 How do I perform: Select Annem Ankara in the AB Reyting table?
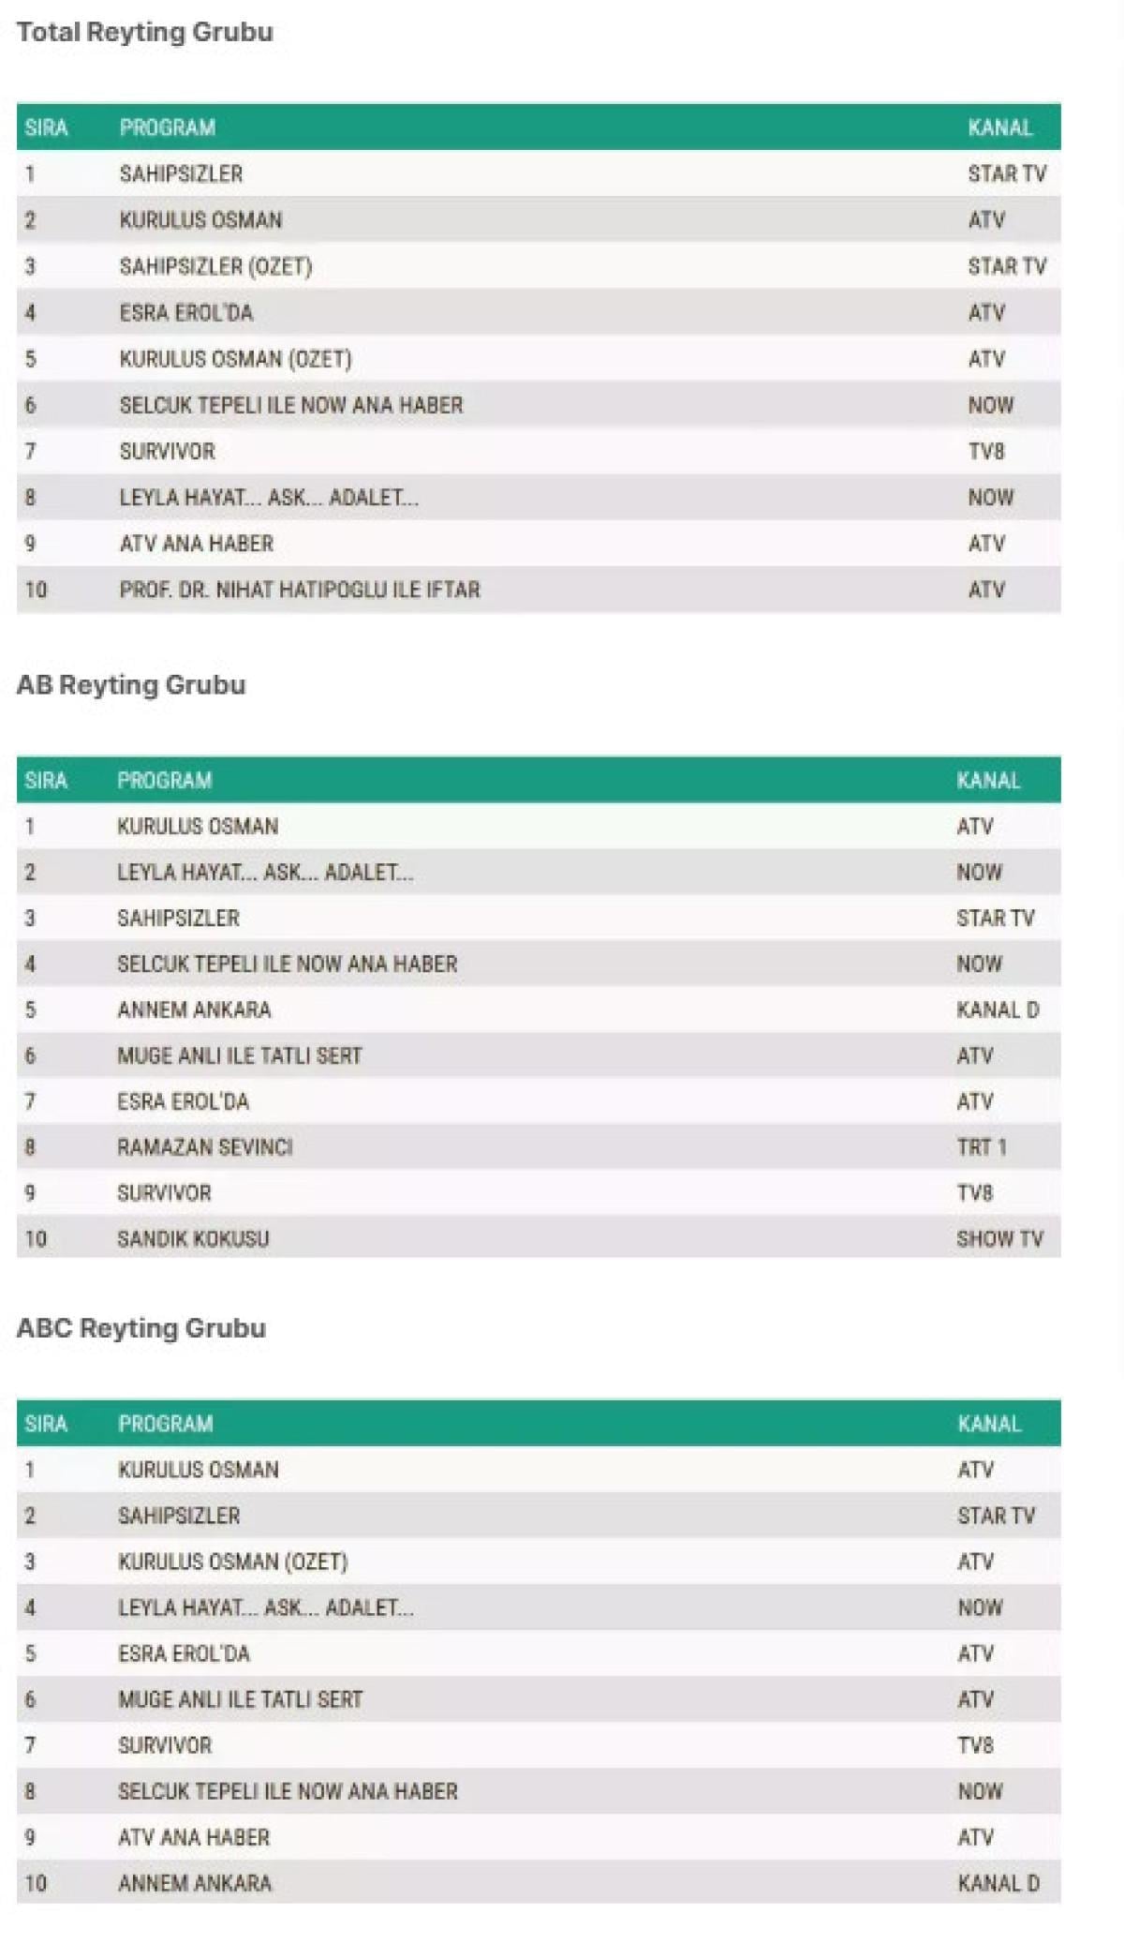pyautogui.click(x=194, y=1009)
